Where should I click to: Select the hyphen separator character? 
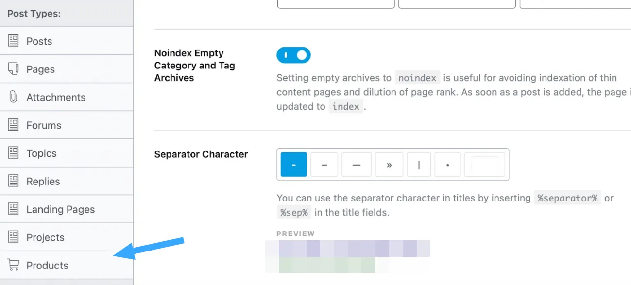pyautogui.click(x=294, y=165)
